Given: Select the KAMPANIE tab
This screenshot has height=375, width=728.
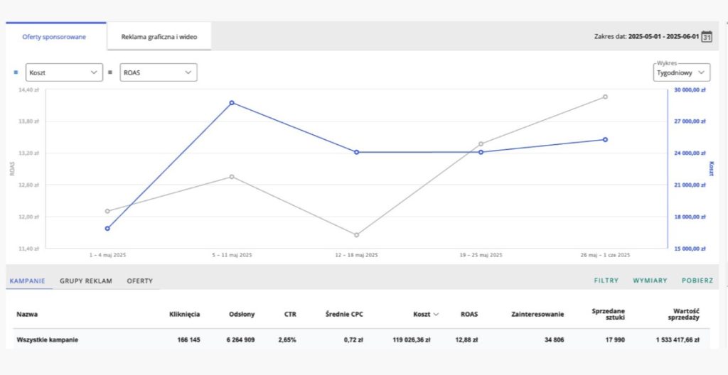Looking at the screenshot, I should click(x=28, y=281).
